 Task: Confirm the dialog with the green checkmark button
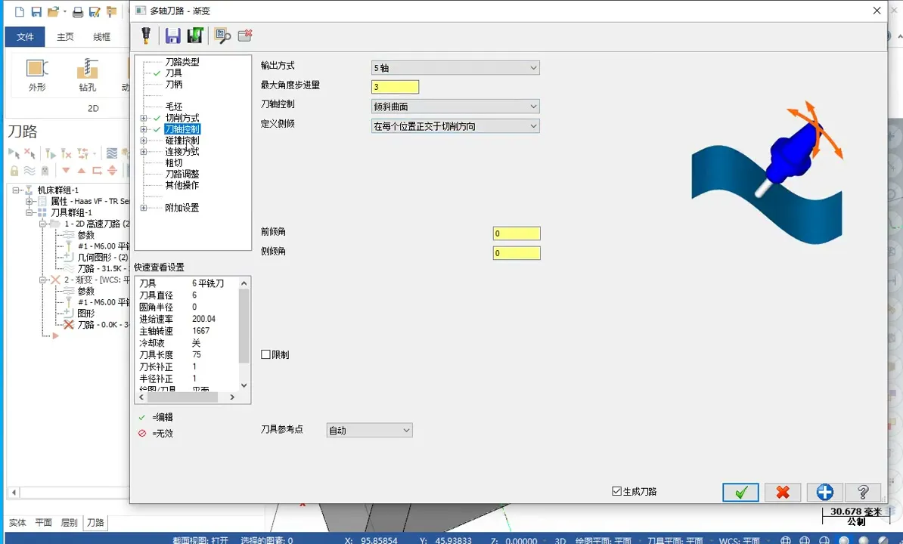coord(740,492)
